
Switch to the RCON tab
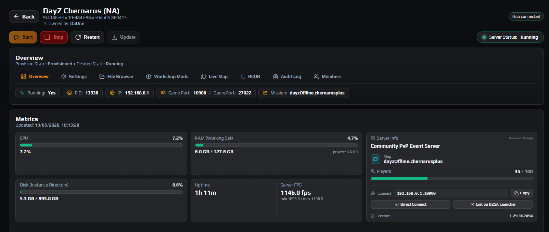250,77
